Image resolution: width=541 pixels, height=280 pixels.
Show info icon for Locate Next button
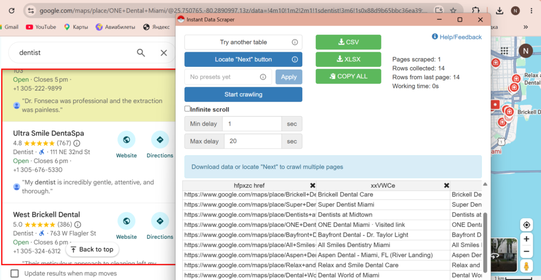tap(295, 59)
